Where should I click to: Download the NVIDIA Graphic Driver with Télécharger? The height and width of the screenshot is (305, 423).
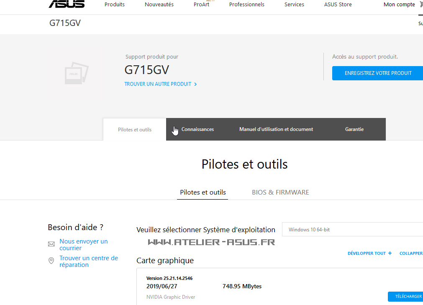tap(405, 296)
